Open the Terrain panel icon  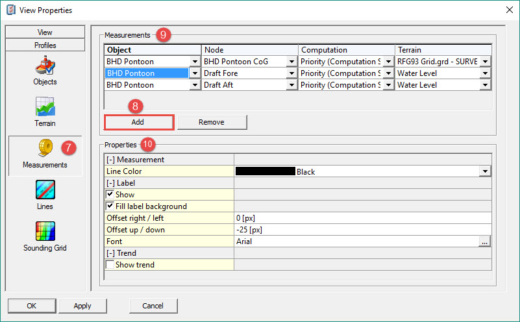pos(45,106)
